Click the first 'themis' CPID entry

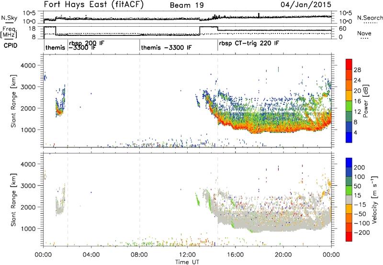55,47
